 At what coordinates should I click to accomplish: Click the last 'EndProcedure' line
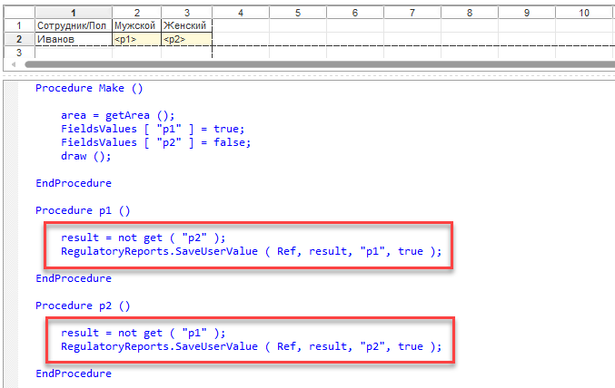tap(74, 373)
